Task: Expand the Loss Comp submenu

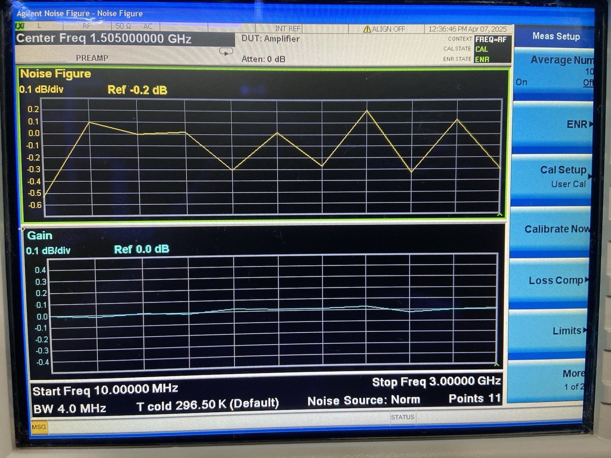Action: click(554, 281)
